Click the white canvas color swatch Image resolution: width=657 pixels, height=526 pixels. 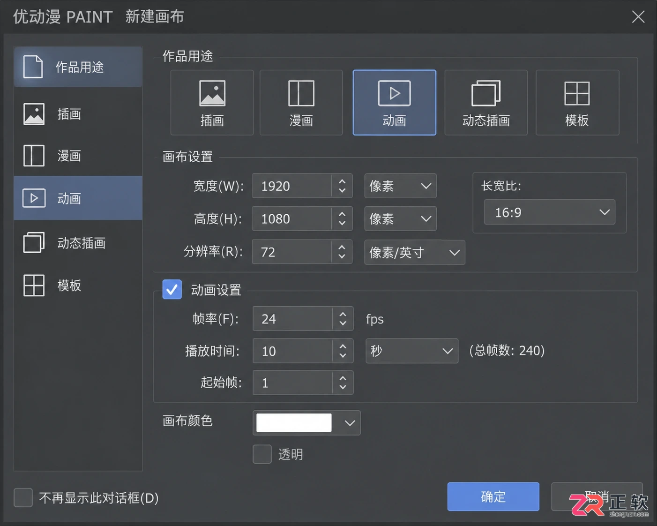(x=294, y=423)
